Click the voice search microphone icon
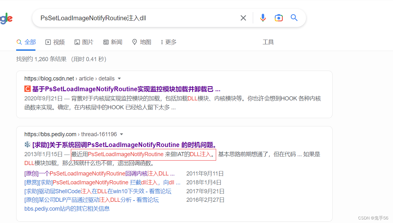 click(x=263, y=18)
